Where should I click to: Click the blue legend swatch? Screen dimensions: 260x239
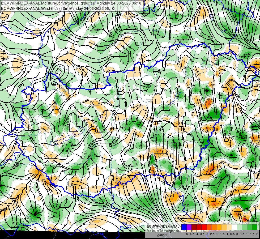pyautogui.click(x=184, y=227)
